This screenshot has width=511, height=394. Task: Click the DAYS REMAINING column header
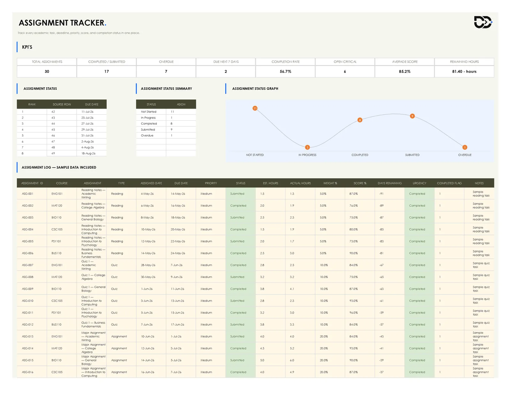pos(390,183)
